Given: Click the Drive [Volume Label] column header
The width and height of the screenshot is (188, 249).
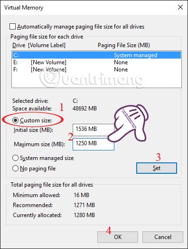Looking at the screenshot, I should click(39, 45).
